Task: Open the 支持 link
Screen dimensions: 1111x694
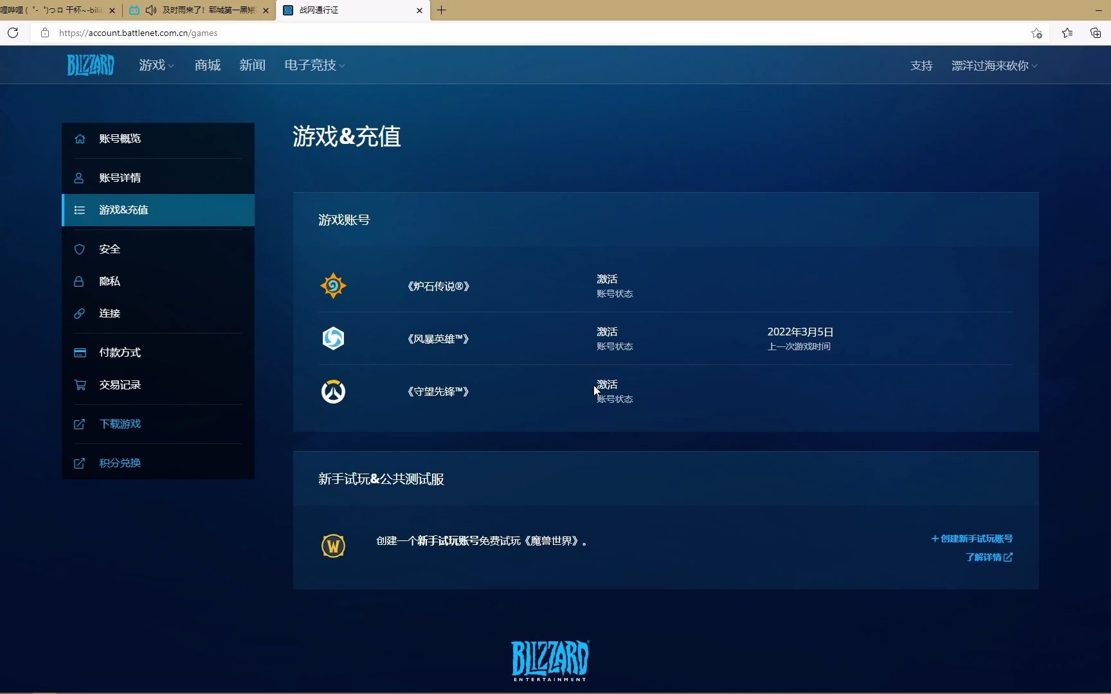Action: click(921, 66)
